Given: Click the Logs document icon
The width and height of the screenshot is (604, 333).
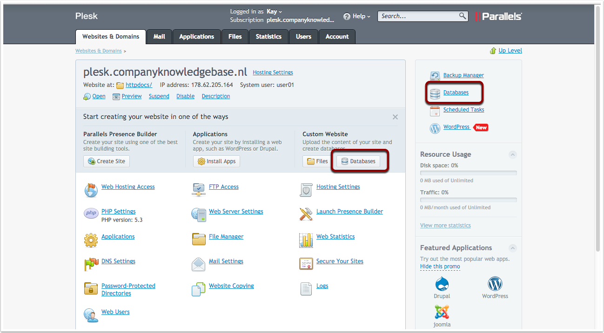Looking at the screenshot, I should pos(306,289).
